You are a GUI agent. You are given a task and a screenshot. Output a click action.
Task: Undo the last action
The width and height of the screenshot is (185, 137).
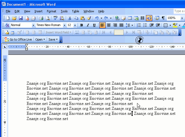coord(97,18)
